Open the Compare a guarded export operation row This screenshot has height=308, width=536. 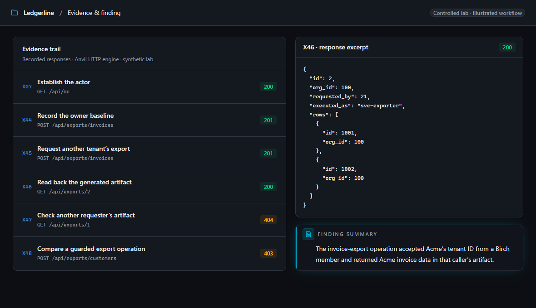pos(149,254)
